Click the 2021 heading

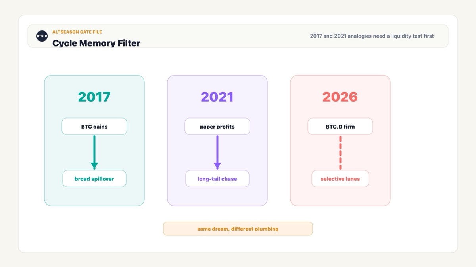pyautogui.click(x=217, y=97)
